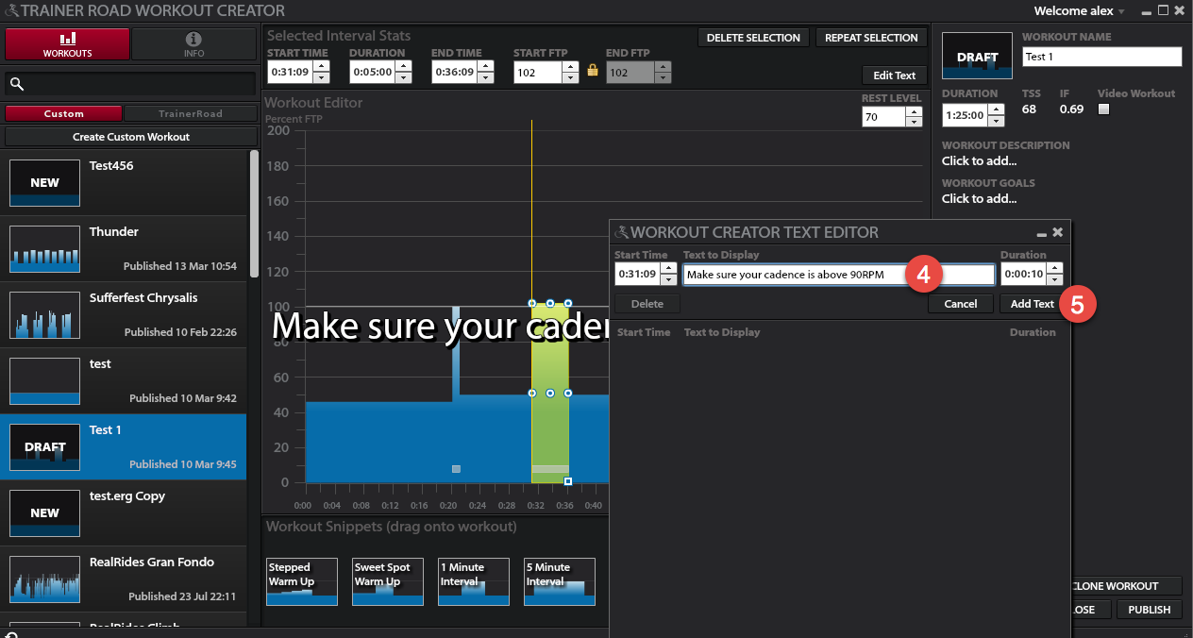This screenshot has width=1193, height=638.
Task: Increase Start FTP with up arrow
Action: pyautogui.click(x=571, y=66)
